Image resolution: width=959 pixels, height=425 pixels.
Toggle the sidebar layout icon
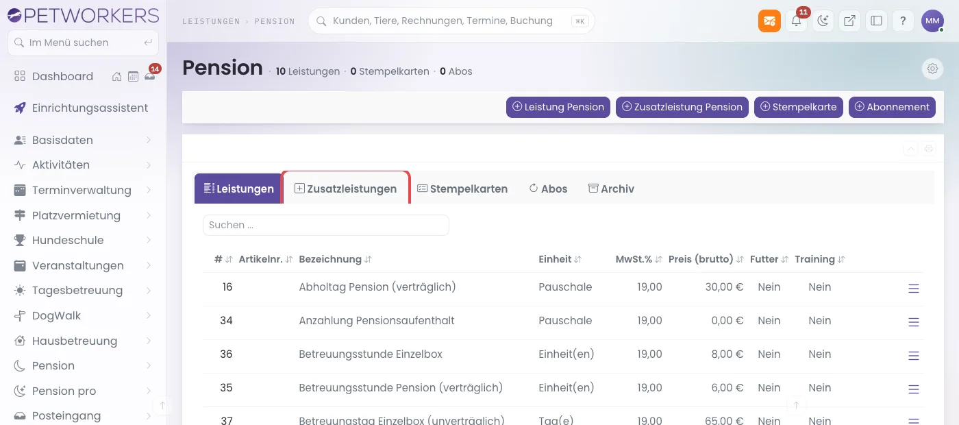tap(876, 21)
